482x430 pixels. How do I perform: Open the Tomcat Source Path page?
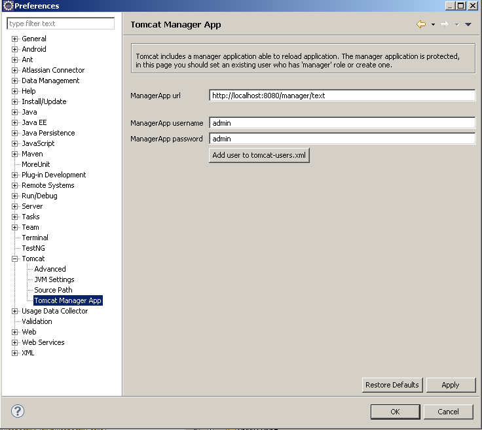coord(53,290)
